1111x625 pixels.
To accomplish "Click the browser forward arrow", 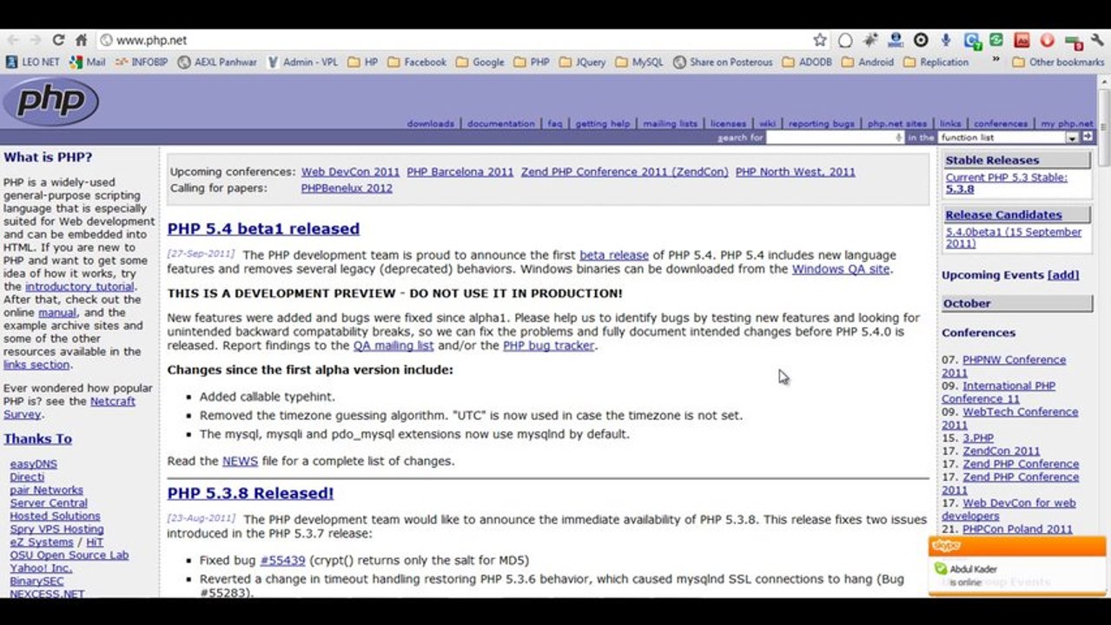I will click(x=35, y=40).
